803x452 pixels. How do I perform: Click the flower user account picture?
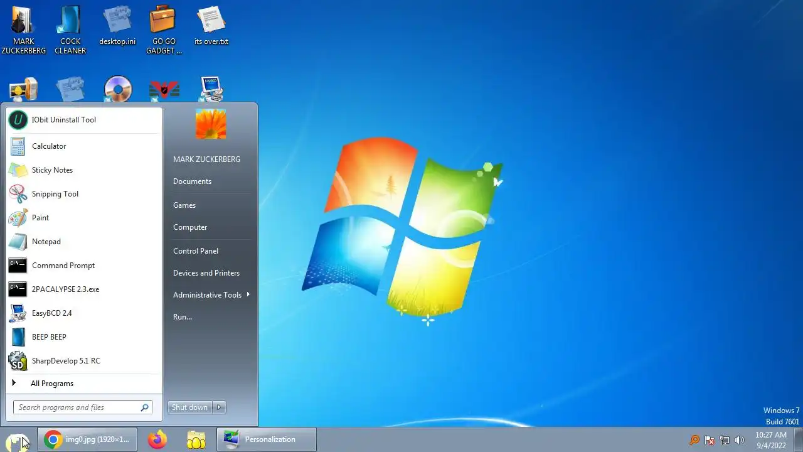coord(211,124)
